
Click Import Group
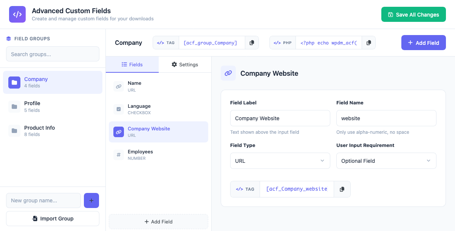pos(53,219)
